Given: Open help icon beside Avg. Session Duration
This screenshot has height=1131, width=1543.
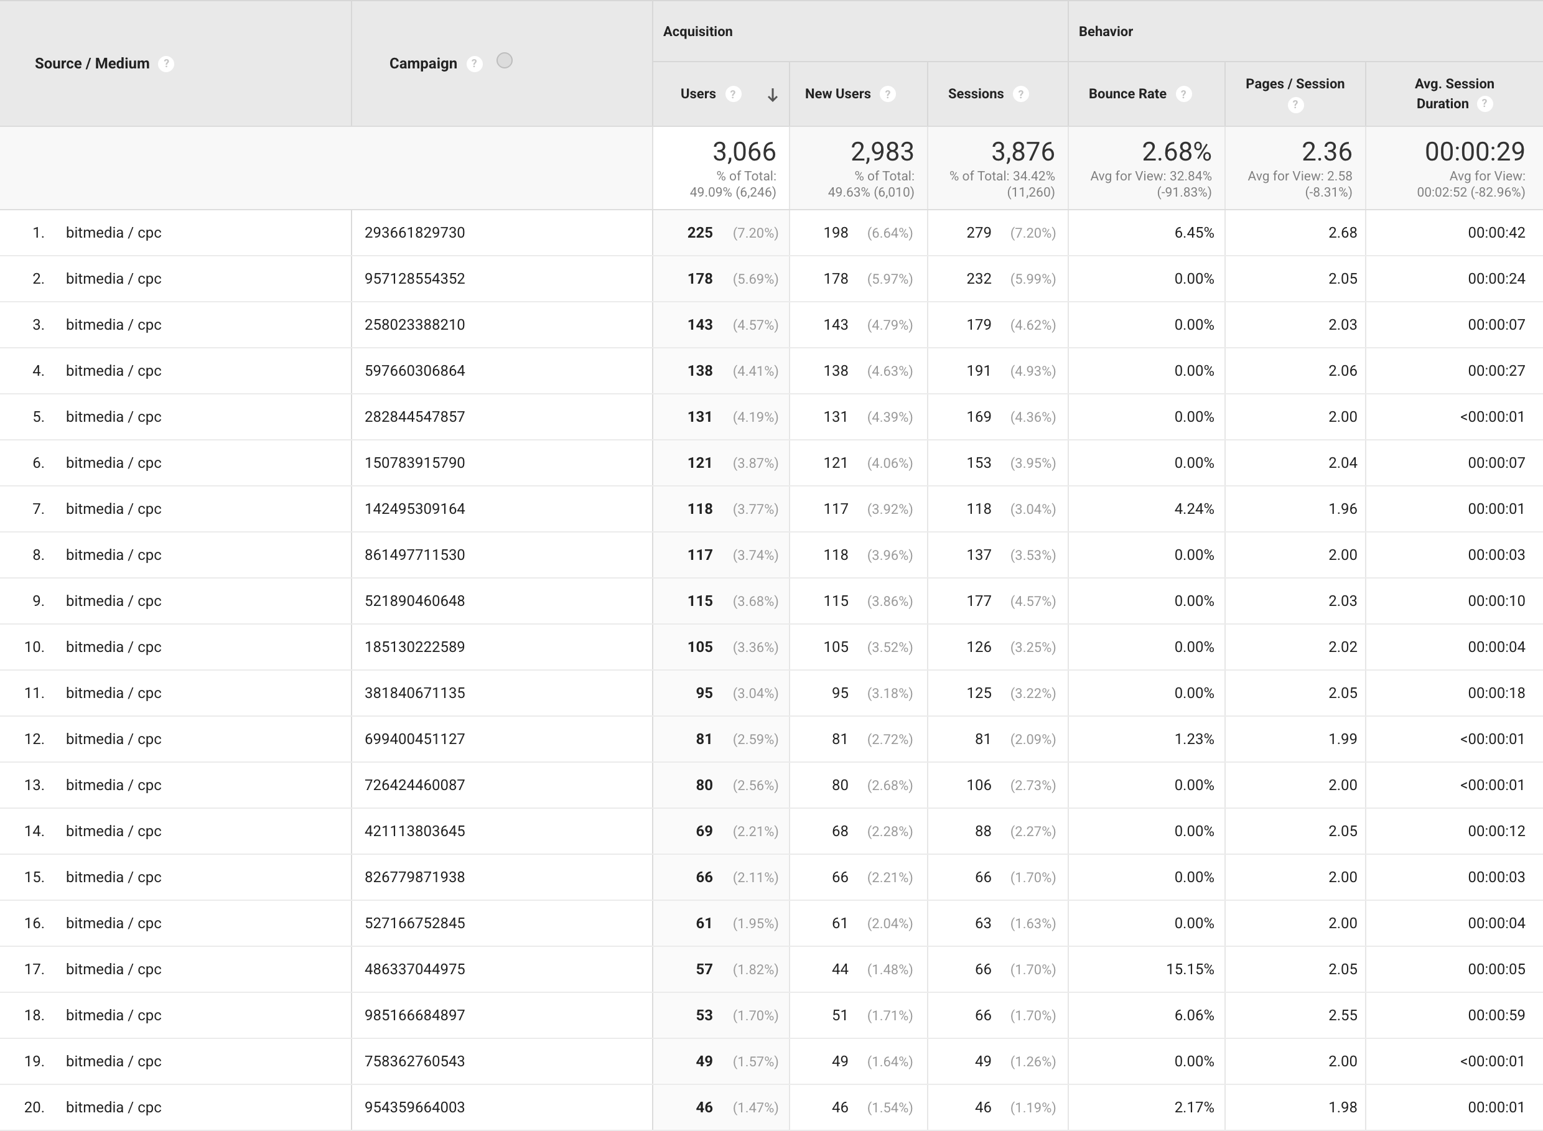Looking at the screenshot, I should click(x=1484, y=103).
